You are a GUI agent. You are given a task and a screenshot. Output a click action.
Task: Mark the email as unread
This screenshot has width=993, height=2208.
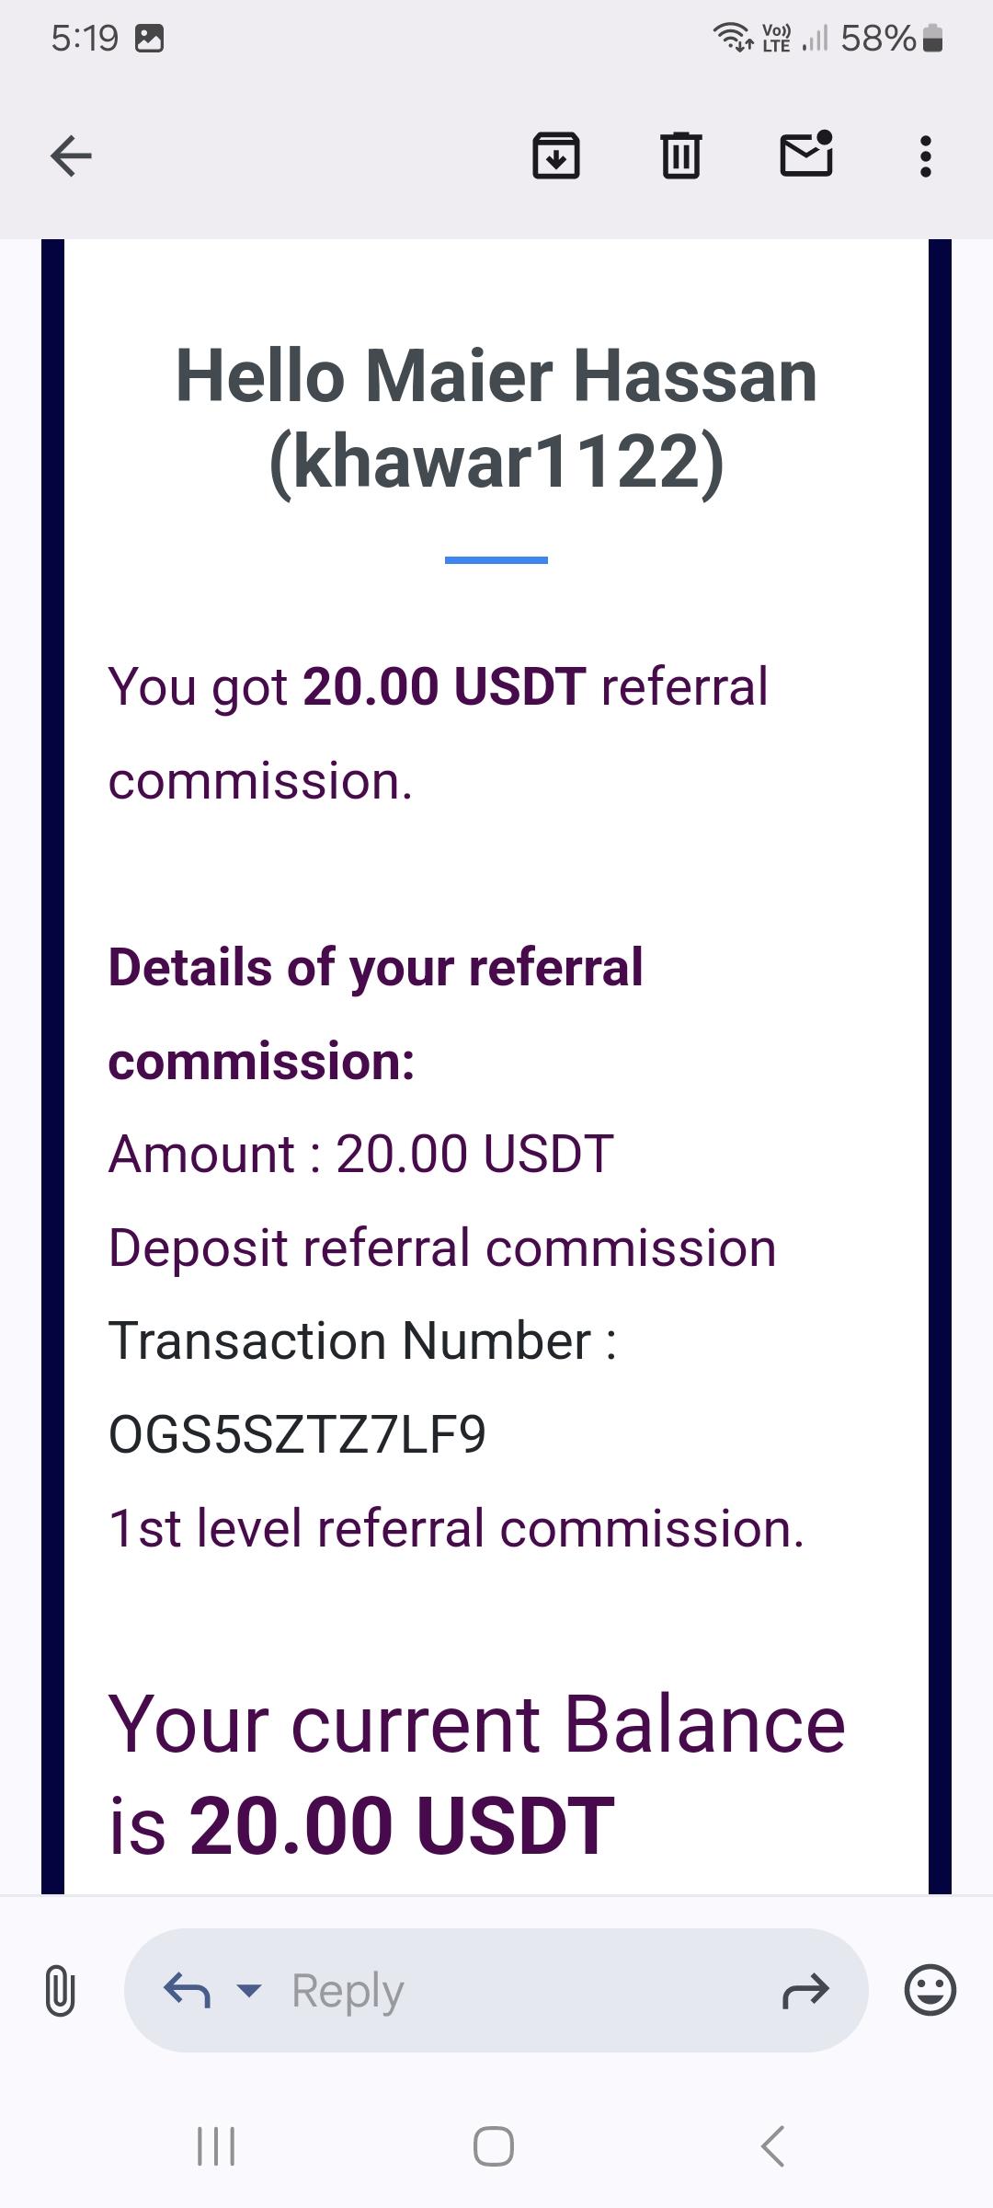[x=806, y=154]
